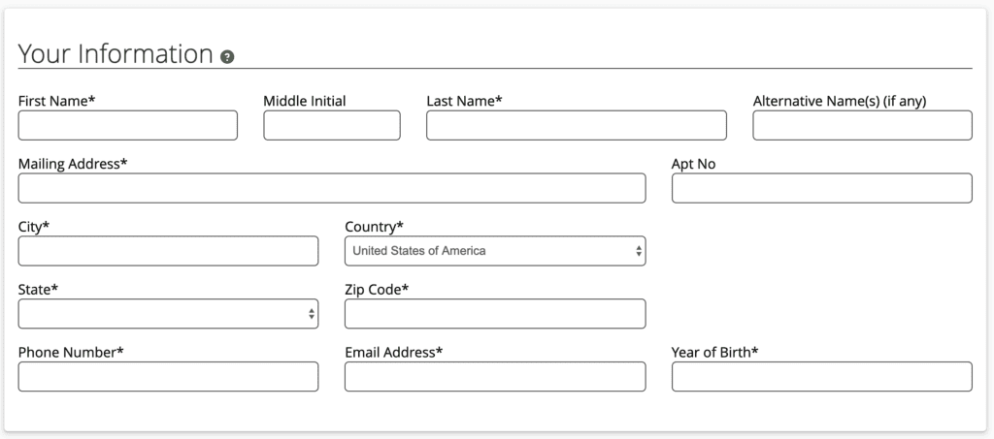Click the Alternative Name(s) input field
This screenshot has width=994, height=439.
click(x=862, y=125)
